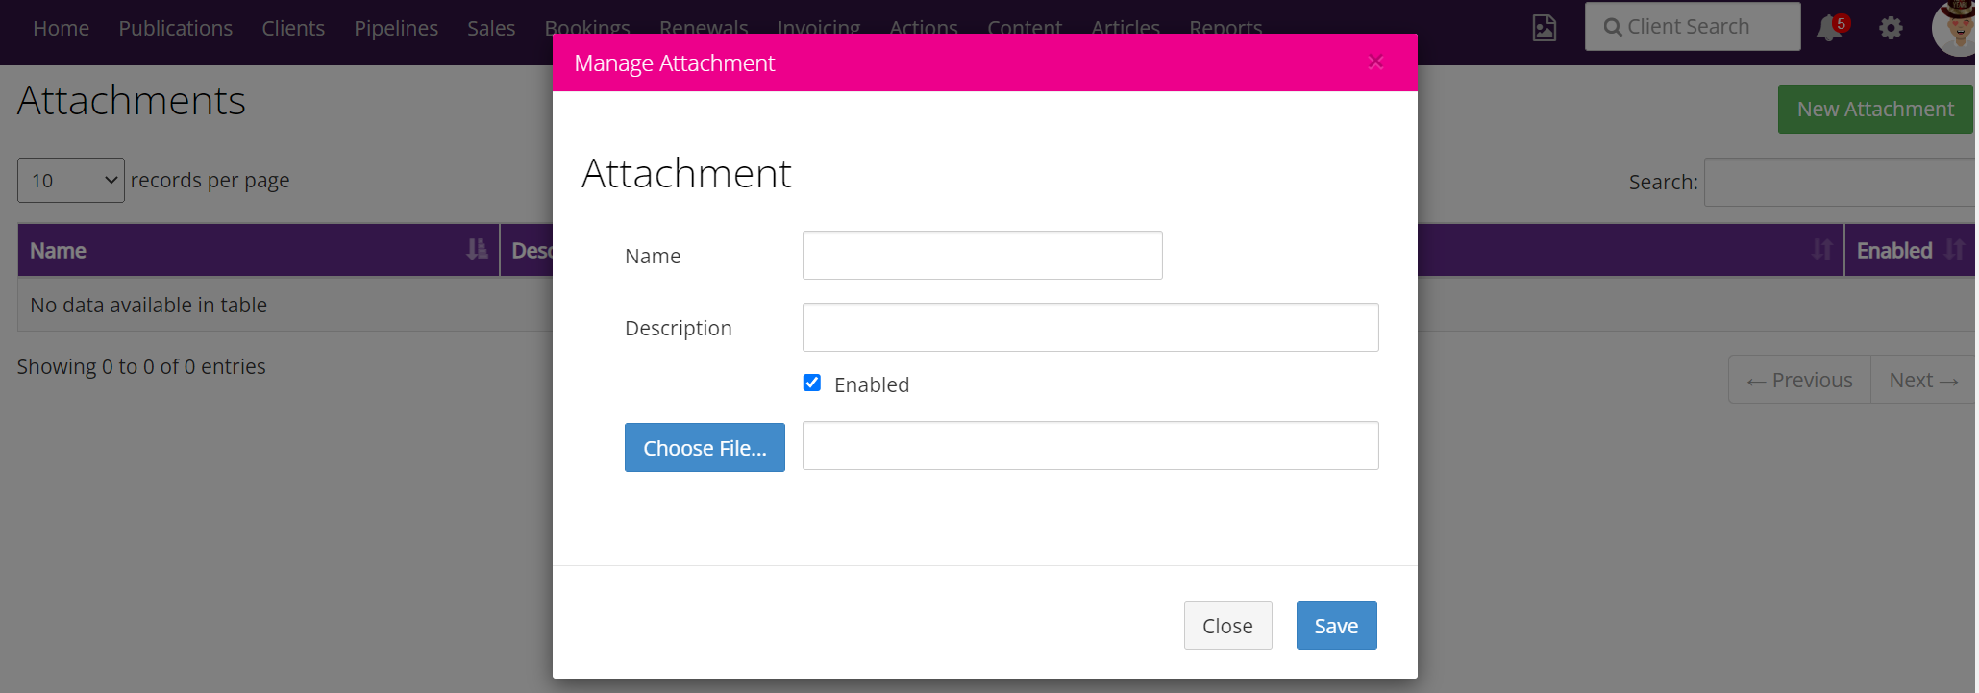Click the image file icon in header
This screenshot has height=693, width=1979.
pos(1545,28)
